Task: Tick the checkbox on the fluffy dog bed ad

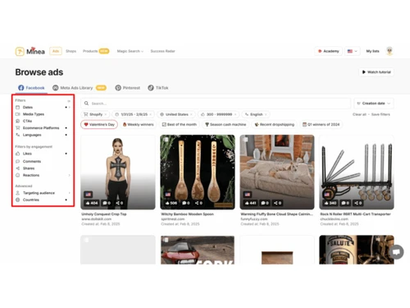Action: coord(245,140)
